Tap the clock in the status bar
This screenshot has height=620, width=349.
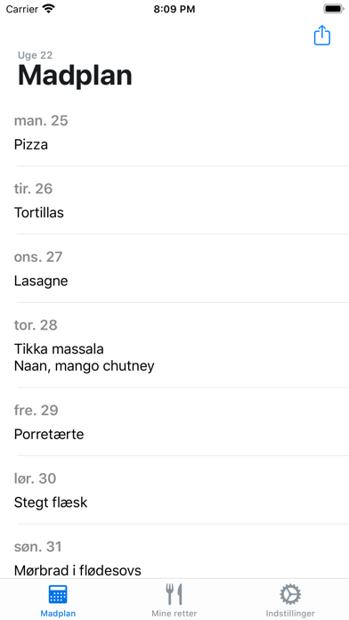[x=174, y=9]
